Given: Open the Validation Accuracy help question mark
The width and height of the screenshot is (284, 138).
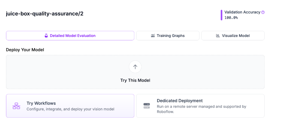Looking at the screenshot, I should tap(263, 12).
